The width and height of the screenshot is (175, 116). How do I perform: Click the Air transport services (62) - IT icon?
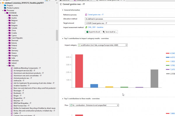[x=12, y=71]
